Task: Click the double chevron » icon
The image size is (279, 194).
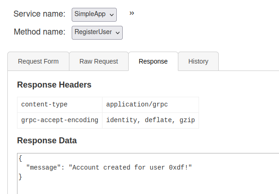Action: pos(132,13)
